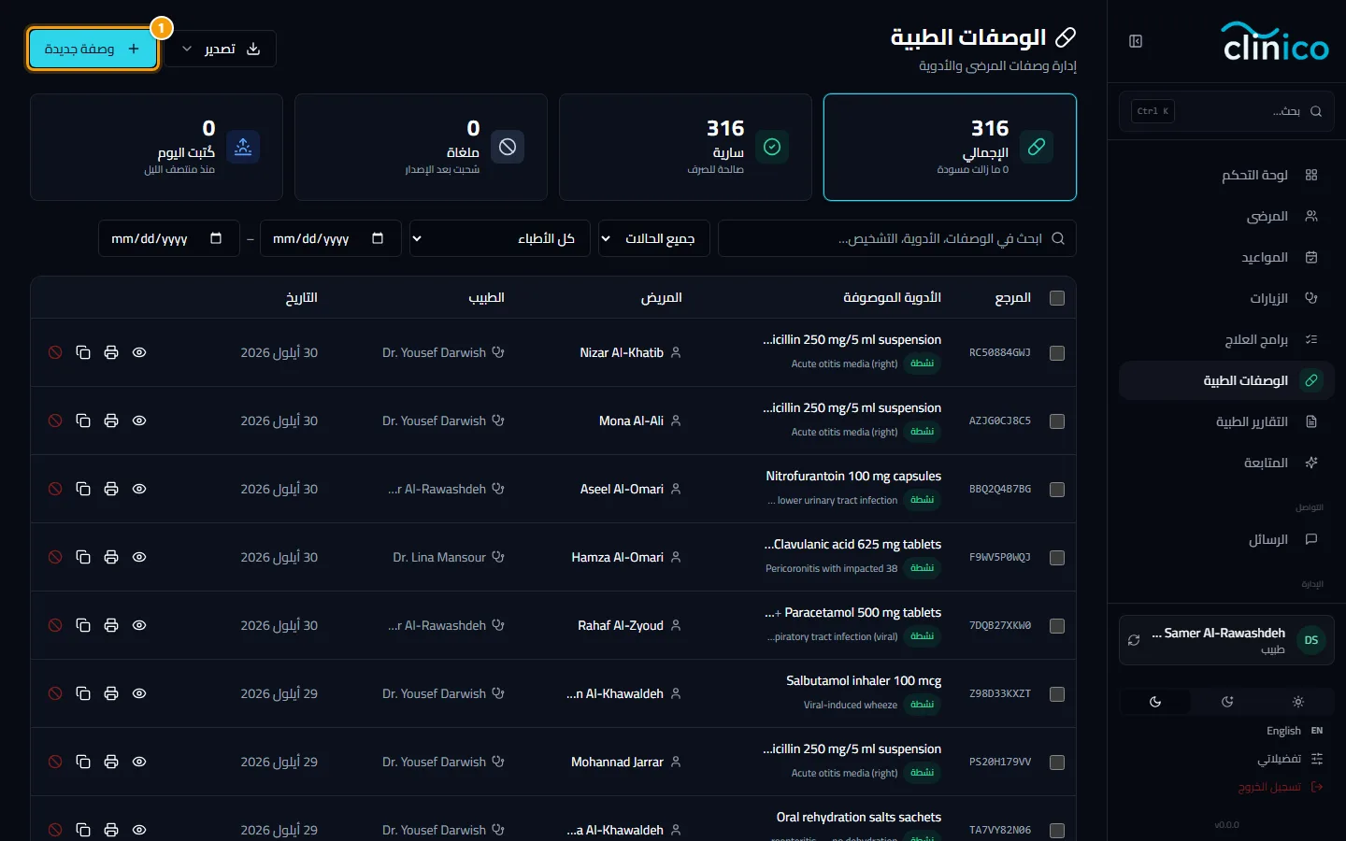Choose the auto system theme icon

coord(1227,702)
